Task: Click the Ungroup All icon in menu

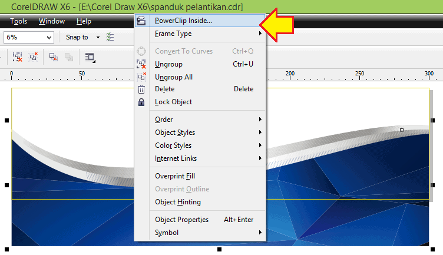Action: pyautogui.click(x=141, y=77)
